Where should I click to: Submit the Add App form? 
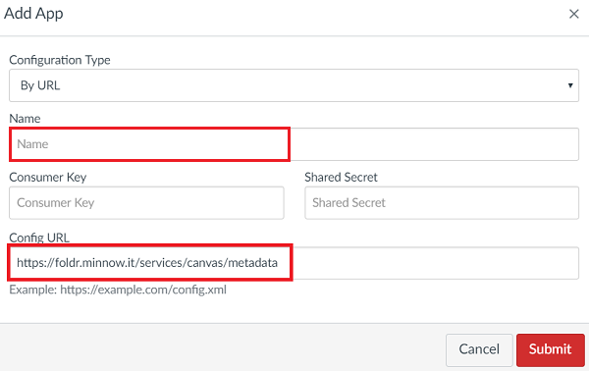(551, 350)
